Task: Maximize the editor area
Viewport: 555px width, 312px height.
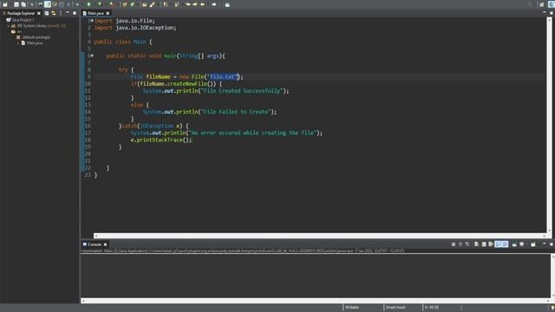Action: (x=552, y=13)
